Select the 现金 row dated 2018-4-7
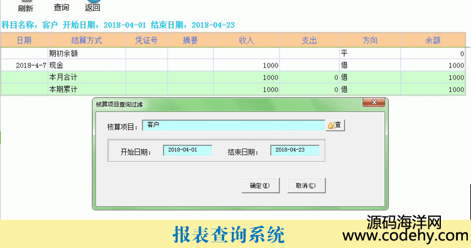The width and height of the screenshot is (471, 248). [x=233, y=65]
